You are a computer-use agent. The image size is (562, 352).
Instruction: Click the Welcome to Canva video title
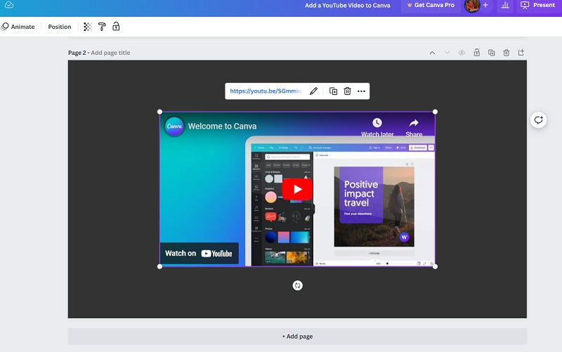(222, 126)
